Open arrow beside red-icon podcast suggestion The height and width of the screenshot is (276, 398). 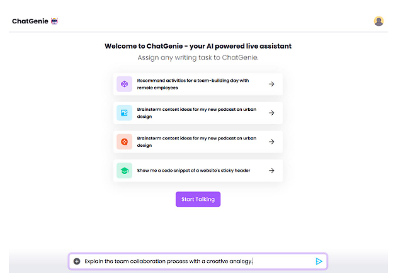pyautogui.click(x=271, y=142)
